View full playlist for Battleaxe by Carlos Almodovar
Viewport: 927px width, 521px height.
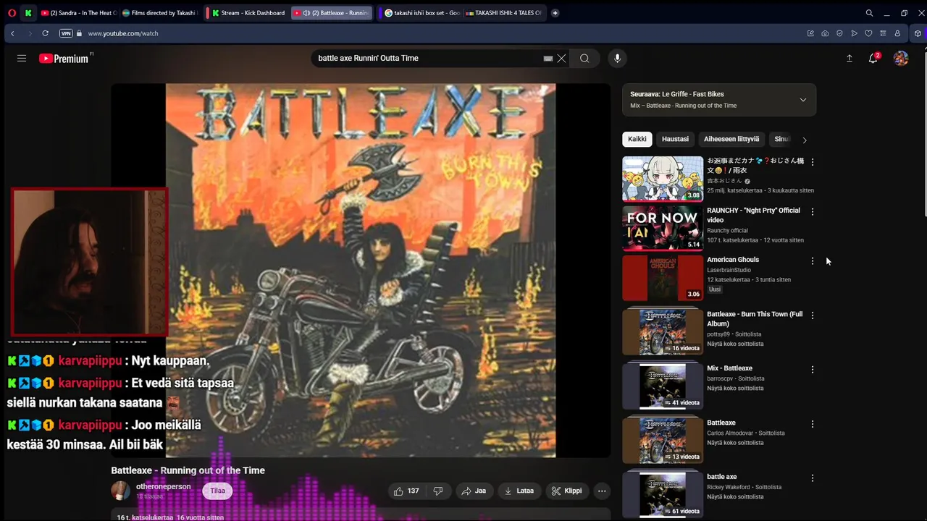coord(735,443)
